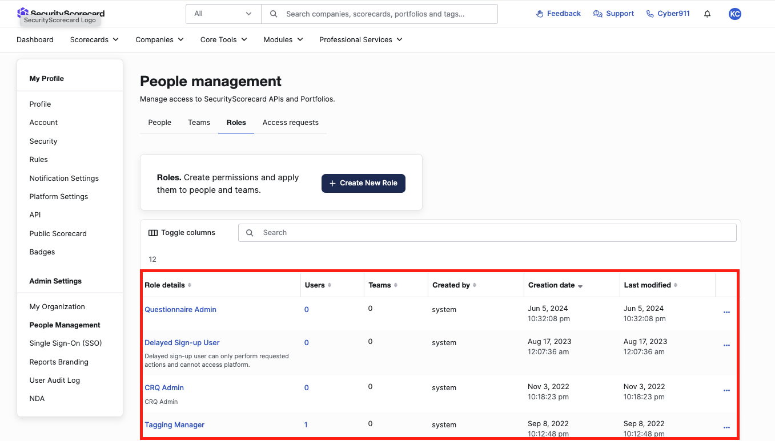Open Single Sign-On (SSO) in the sidebar
Screen dimensions: 775x441
tap(66, 343)
